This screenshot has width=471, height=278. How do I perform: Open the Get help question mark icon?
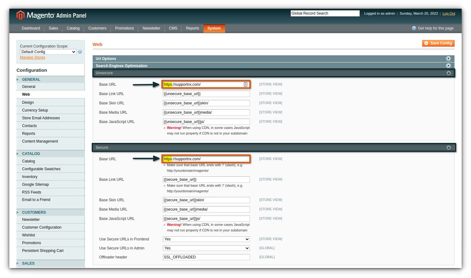pyautogui.click(x=414, y=28)
